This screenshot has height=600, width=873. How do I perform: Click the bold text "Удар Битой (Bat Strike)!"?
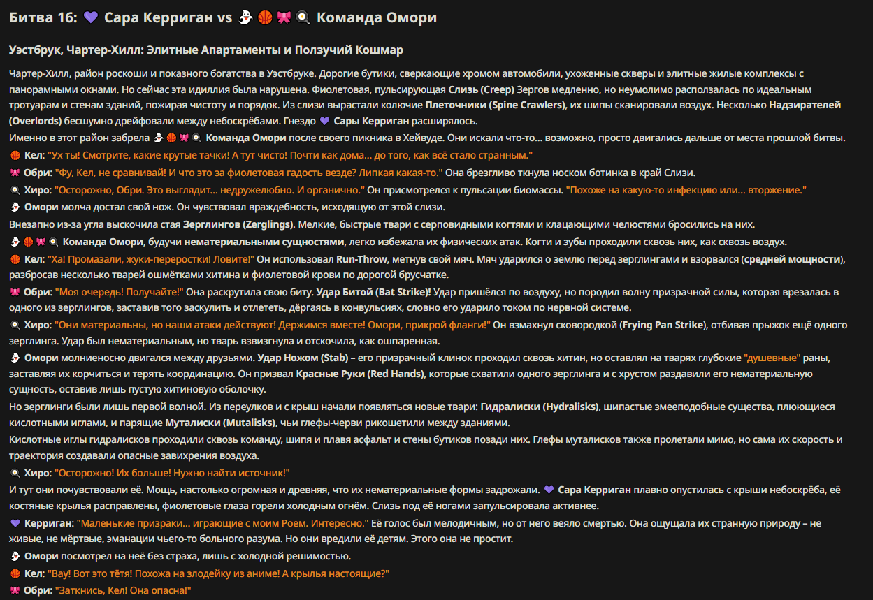374,292
